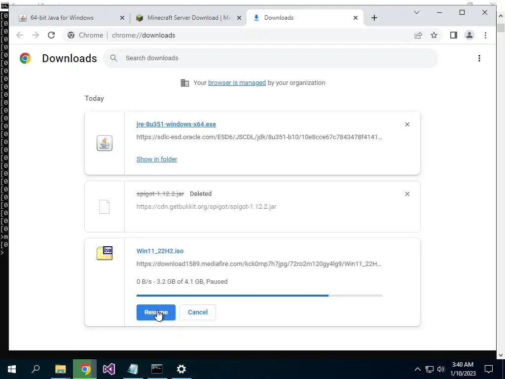Image resolution: width=505 pixels, height=379 pixels.
Task: Click the Chrome taskbar icon
Action: pos(85,369)
